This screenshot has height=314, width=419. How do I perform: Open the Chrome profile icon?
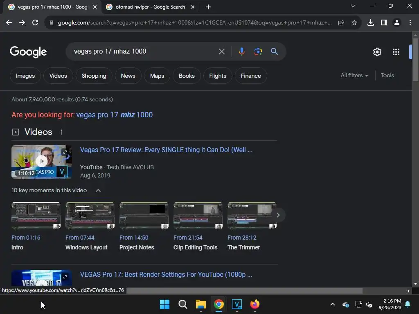click(x=397, y=23)
